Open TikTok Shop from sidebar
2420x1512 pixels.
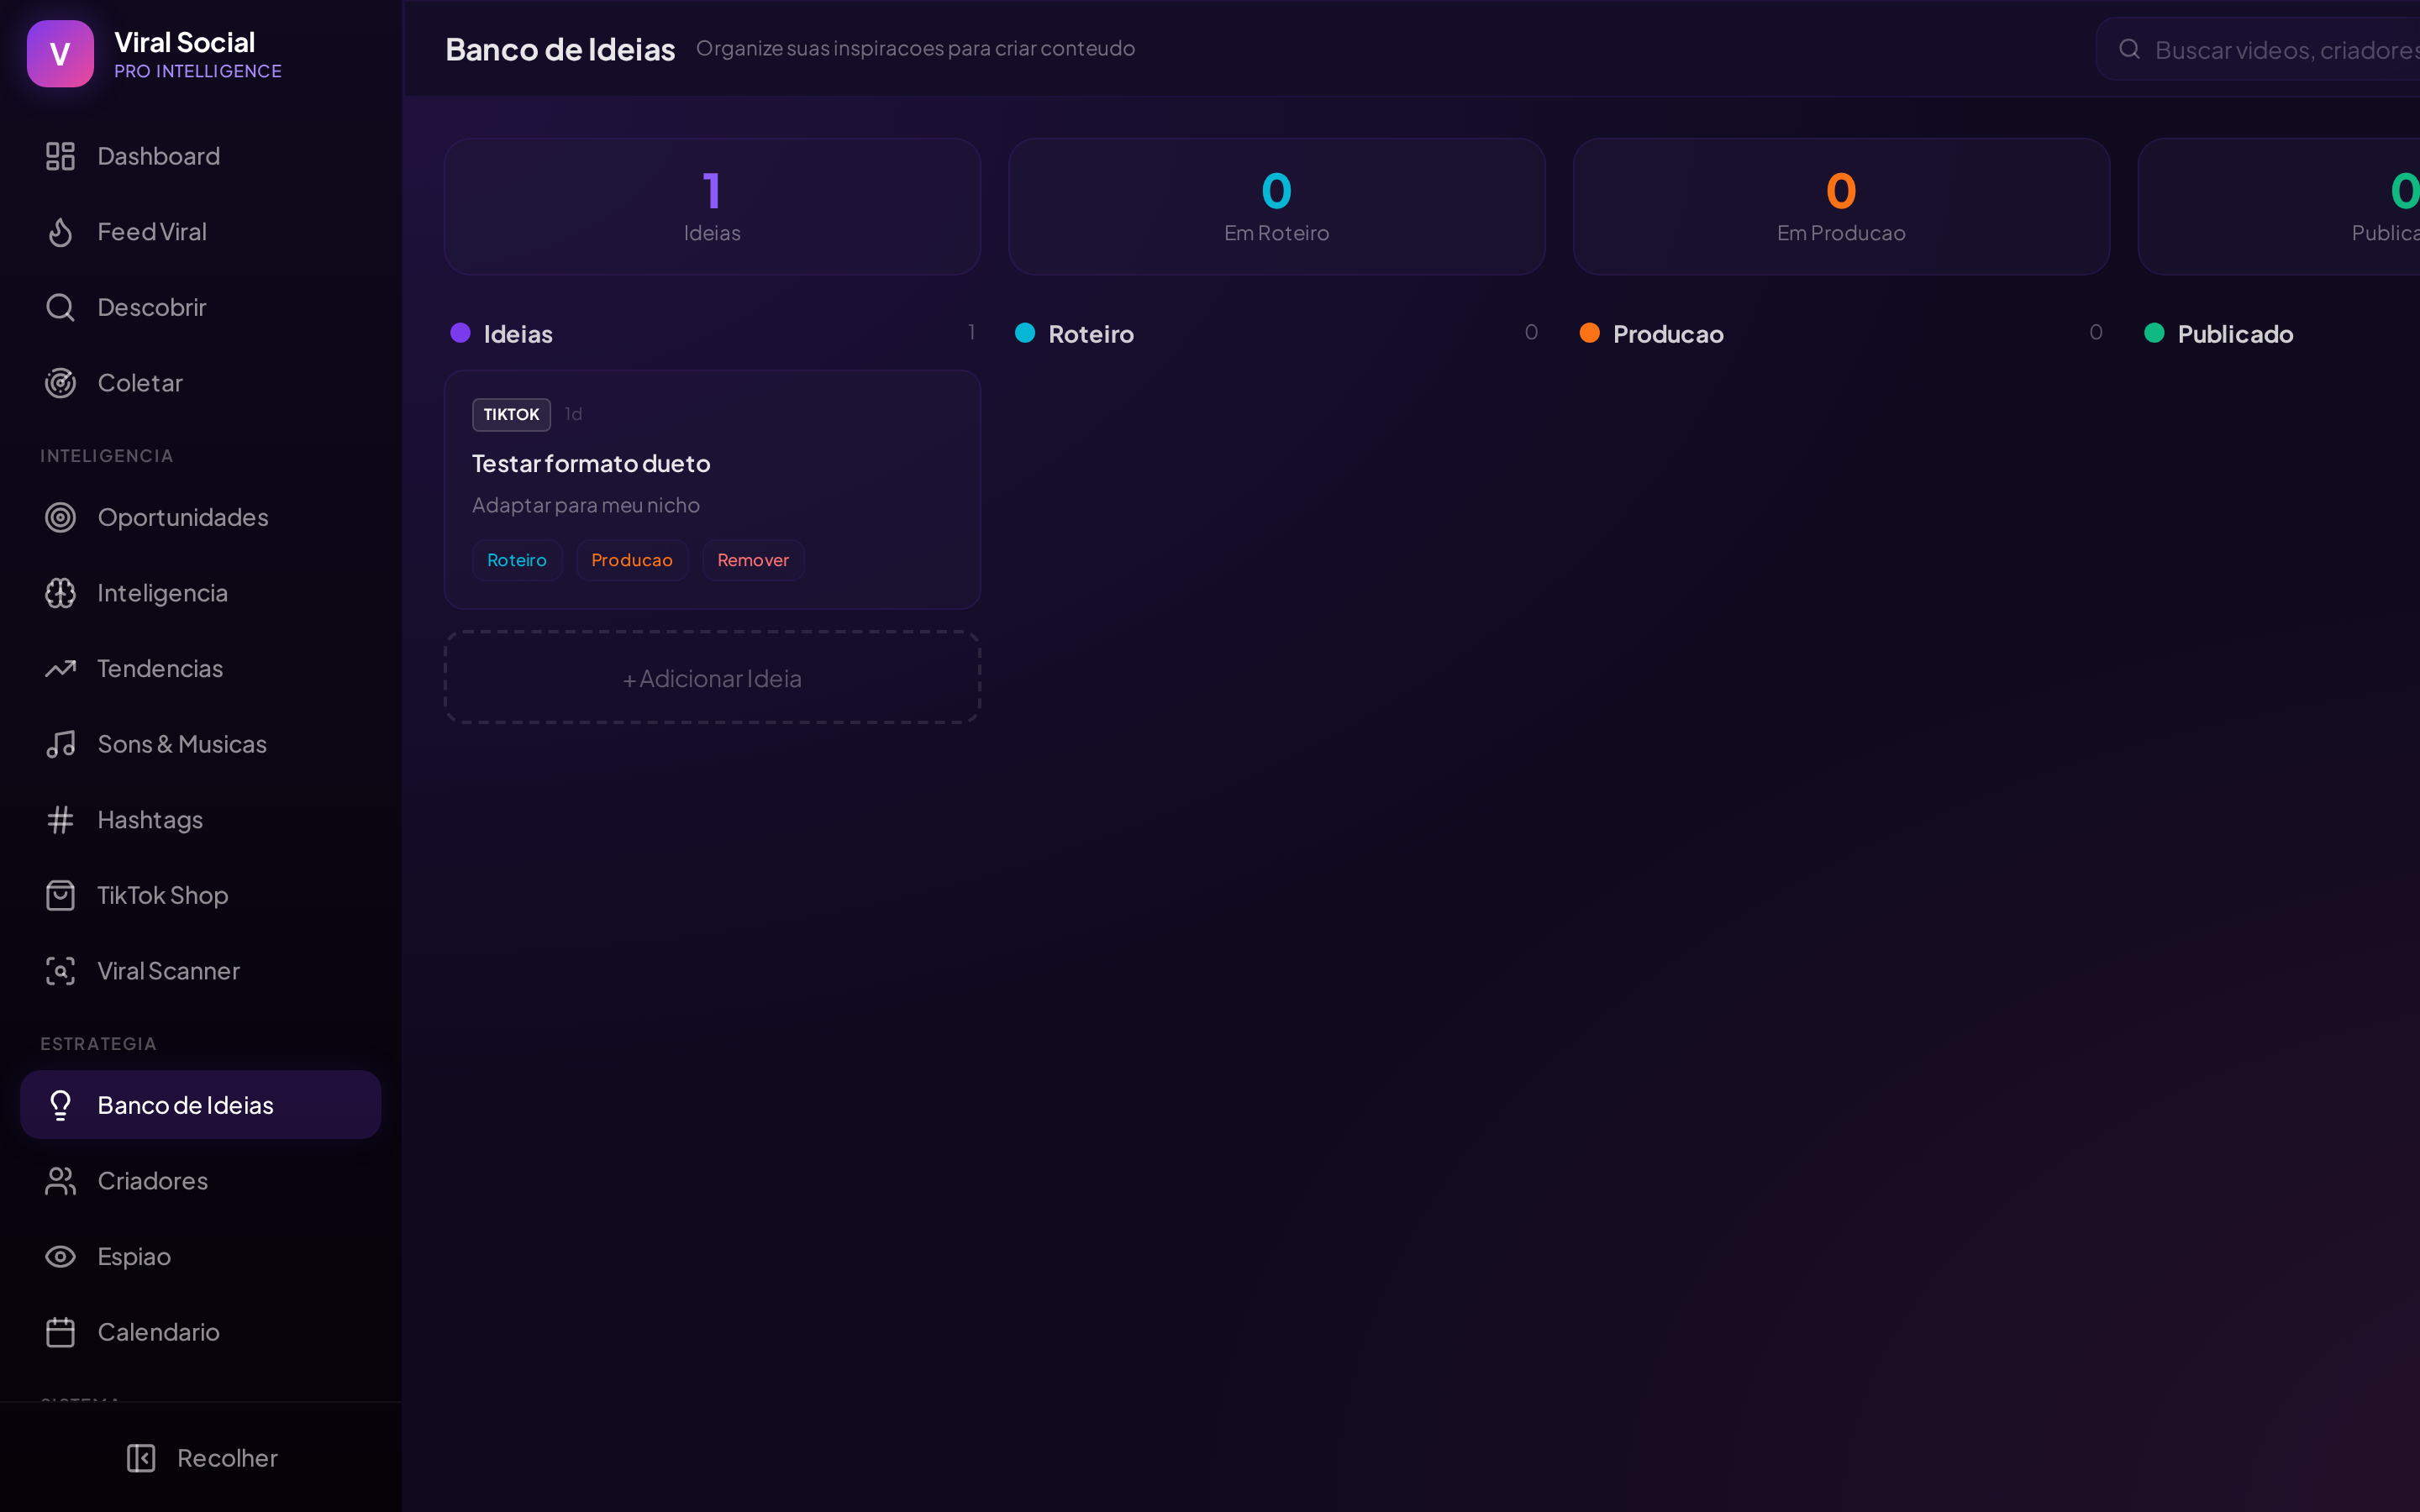[200, 895]
